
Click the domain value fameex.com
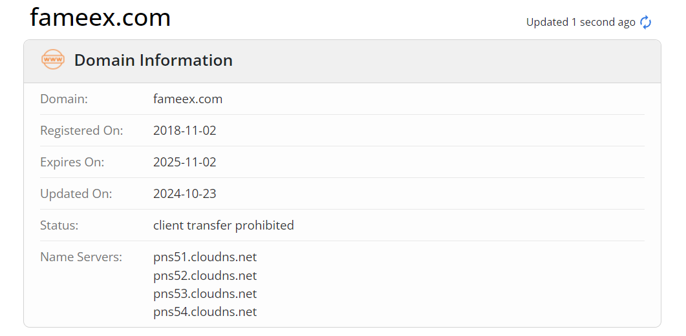tap(188, 99)
